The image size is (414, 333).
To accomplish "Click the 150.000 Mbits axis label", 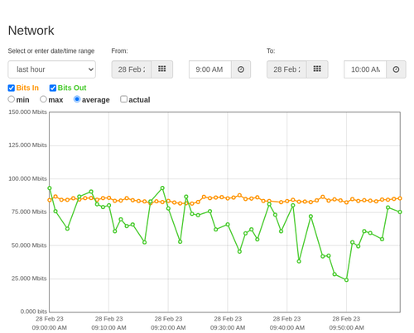I will [27, 112].
